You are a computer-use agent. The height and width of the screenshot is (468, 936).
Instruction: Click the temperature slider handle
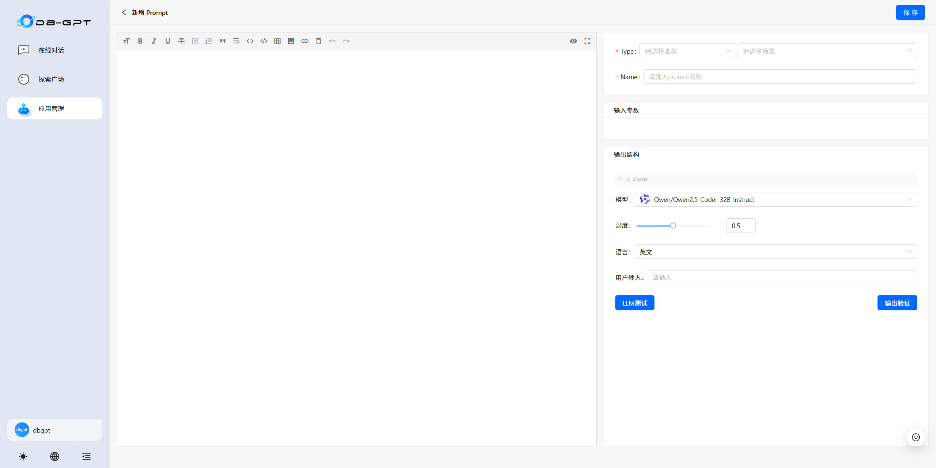[x=673, y=226]
